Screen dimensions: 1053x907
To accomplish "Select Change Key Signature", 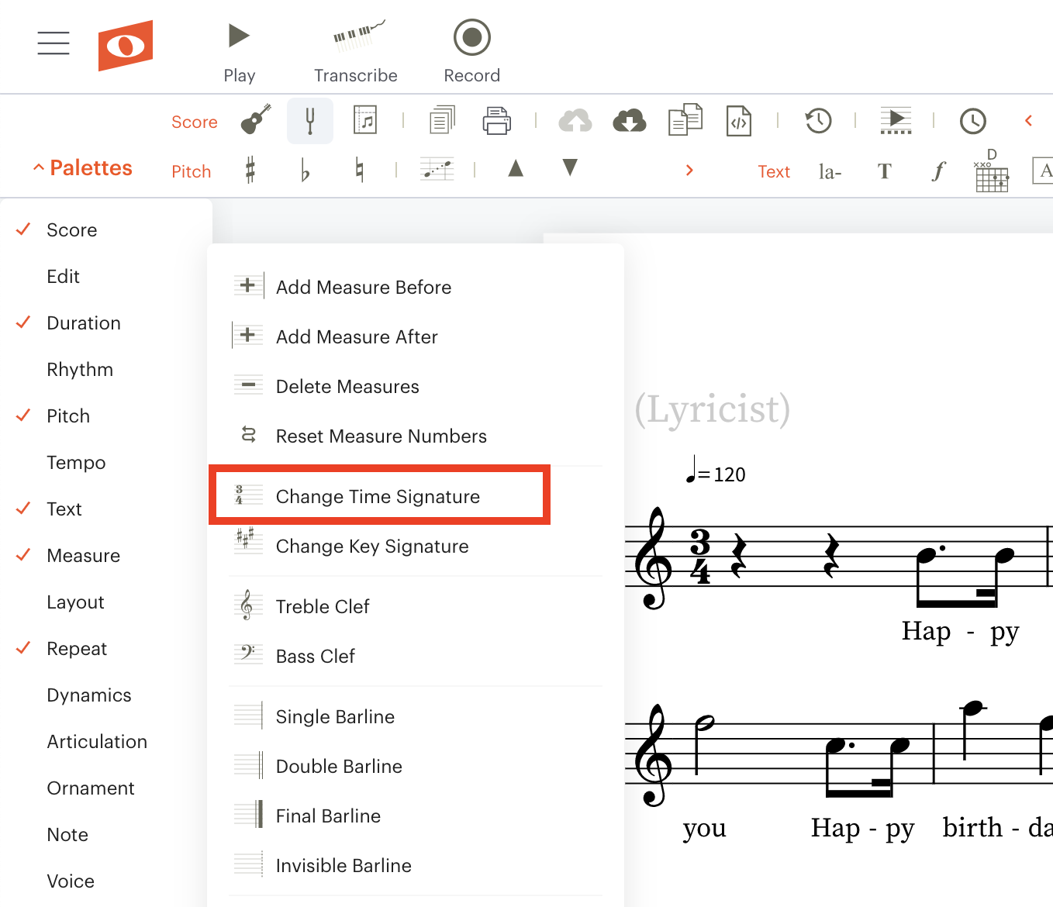I will [416, 546].
